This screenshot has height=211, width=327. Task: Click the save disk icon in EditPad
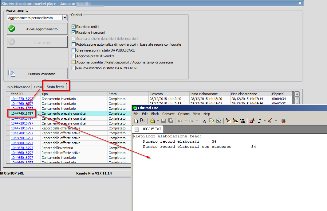coord(163,121)
